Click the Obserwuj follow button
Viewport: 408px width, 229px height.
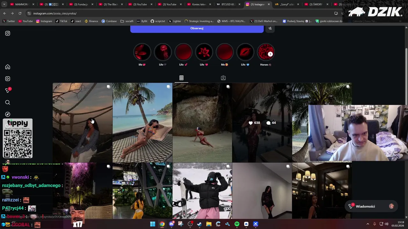197,28
